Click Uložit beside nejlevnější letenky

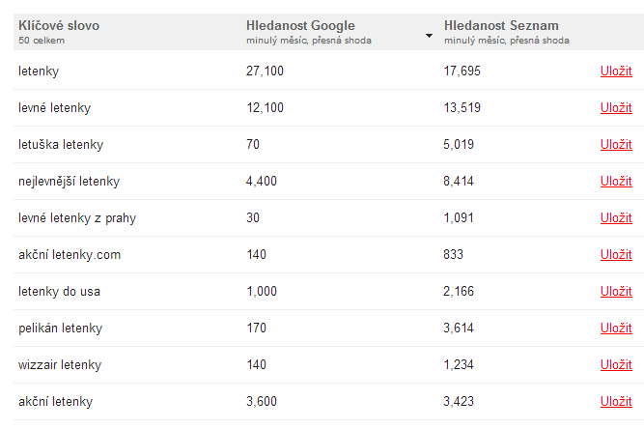tap(616, 182)
